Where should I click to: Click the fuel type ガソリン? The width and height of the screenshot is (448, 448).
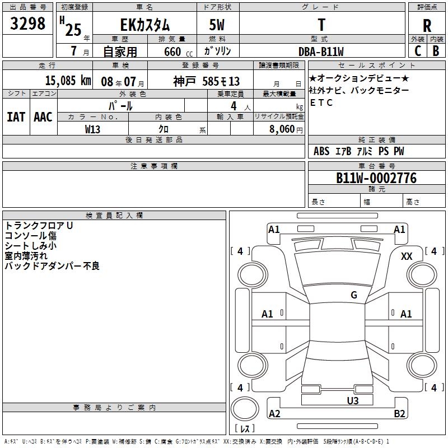pyautogui.click(x=217, y=51)
